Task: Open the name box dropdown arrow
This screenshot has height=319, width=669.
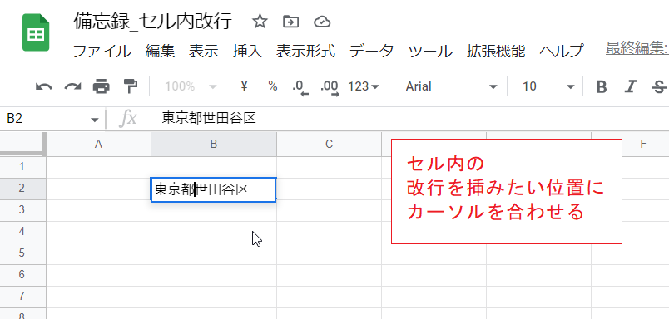Action: tap(95, 120)
